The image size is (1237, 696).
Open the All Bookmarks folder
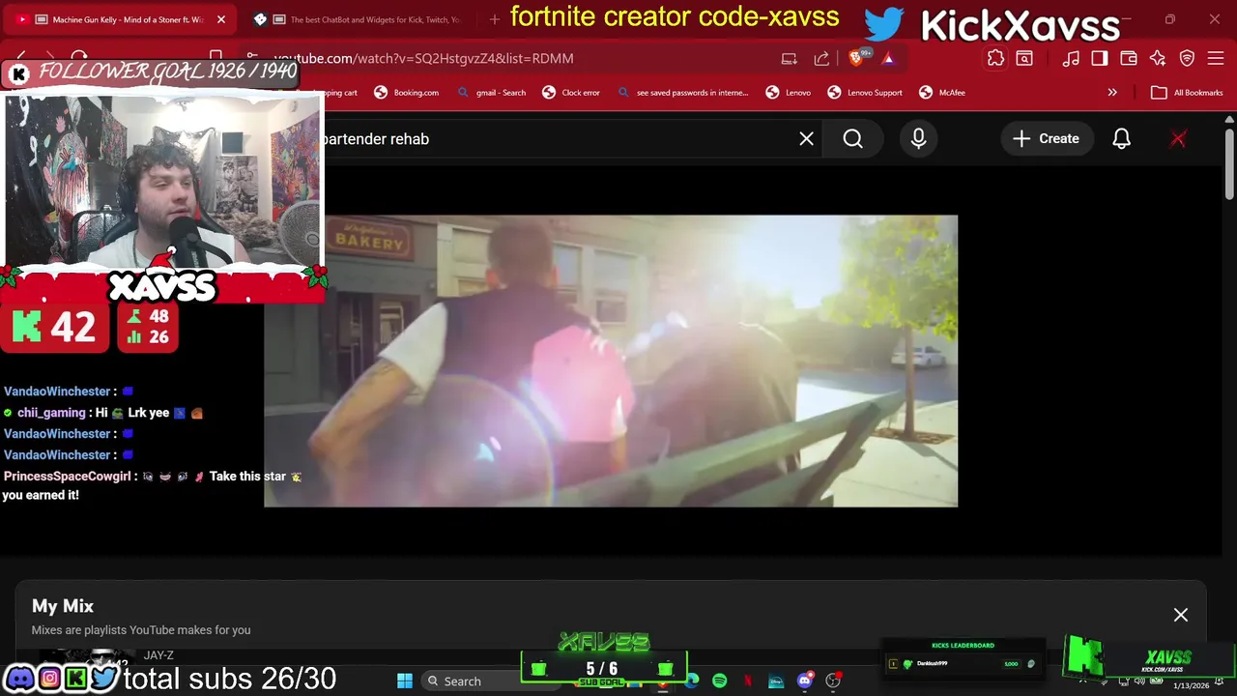(1188, 93)
